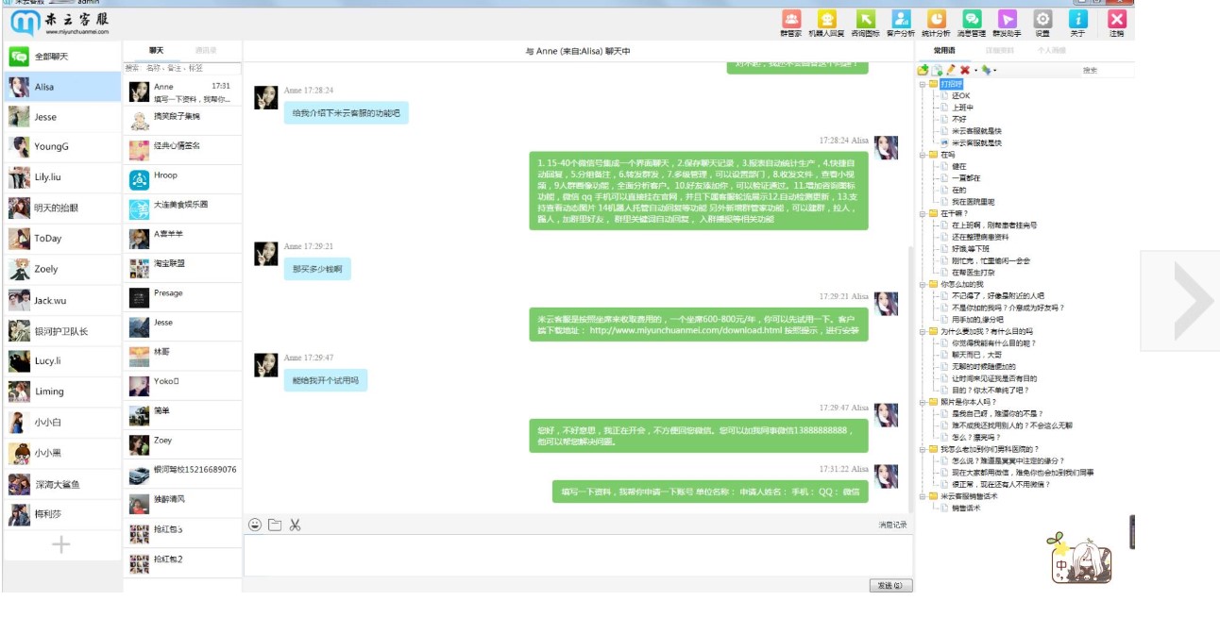
Task: Open the Presage chat
Action: (182, 298)
